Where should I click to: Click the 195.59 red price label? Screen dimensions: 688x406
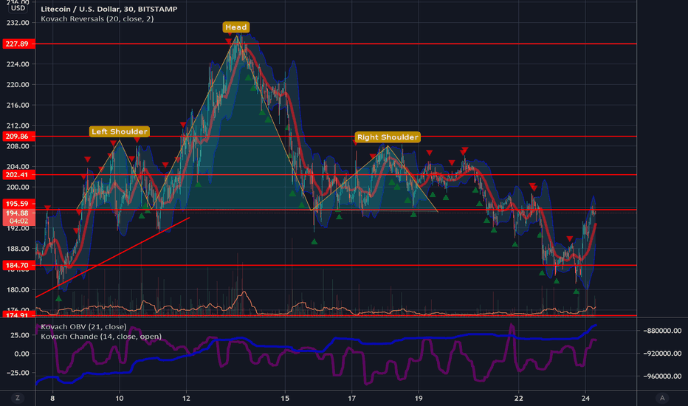tap(17, 204)
